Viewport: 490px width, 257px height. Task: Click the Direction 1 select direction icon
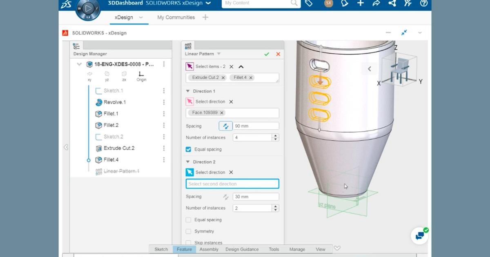[x=189, y=101]
